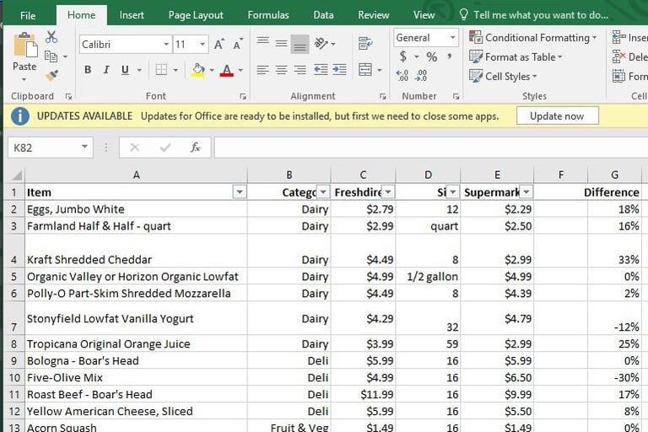
Task: Open the Number Format General dropdown
Action: tap(453, 38)
